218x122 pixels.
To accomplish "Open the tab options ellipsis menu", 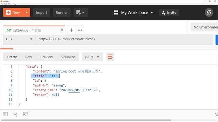I will pyautogui.click(x=80, y=30).
